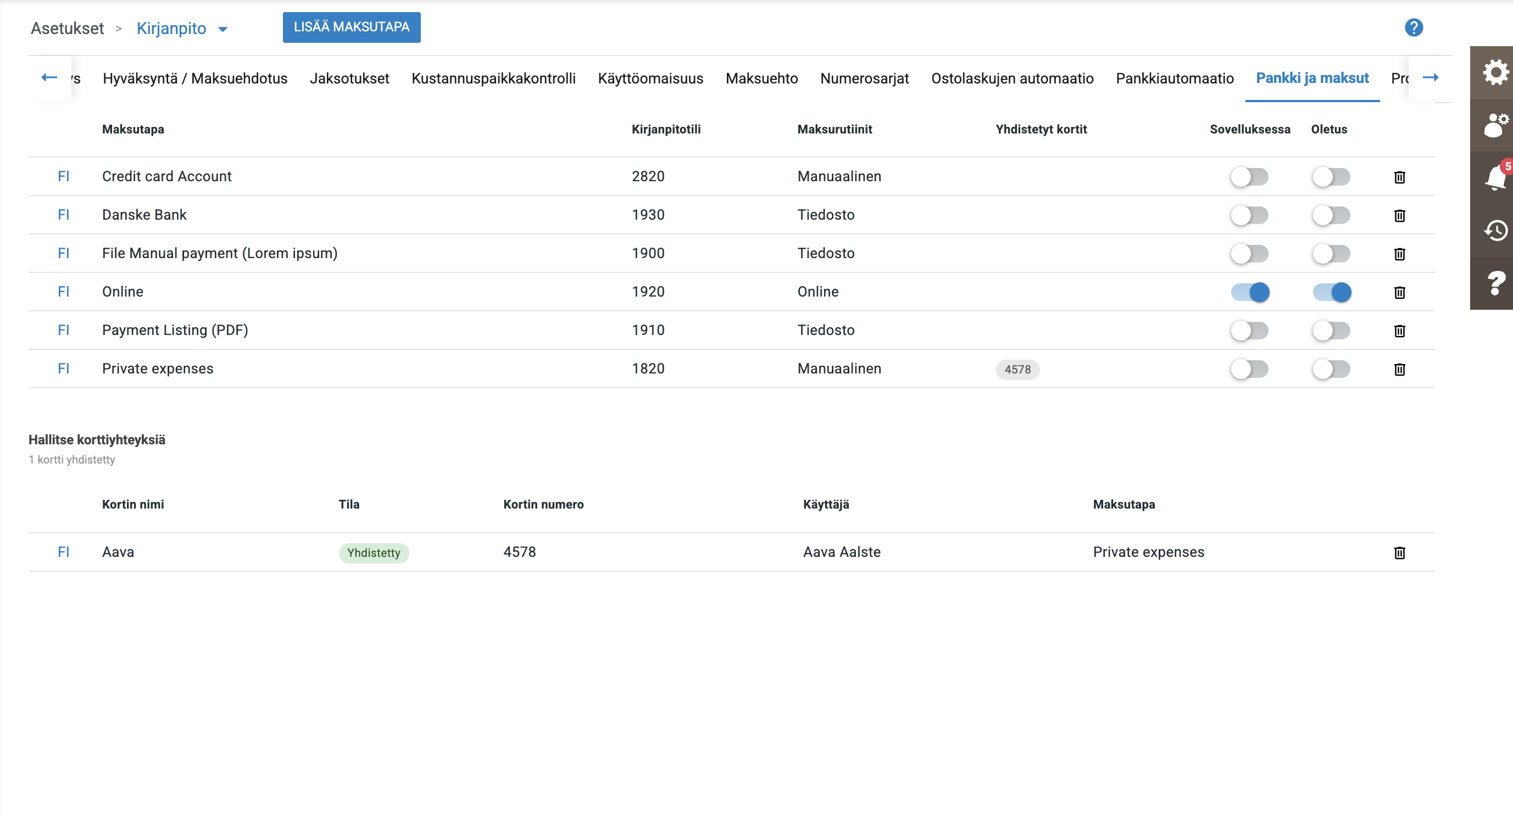Switch to the Pankkiautomaatio tab

coord(1174,78)
